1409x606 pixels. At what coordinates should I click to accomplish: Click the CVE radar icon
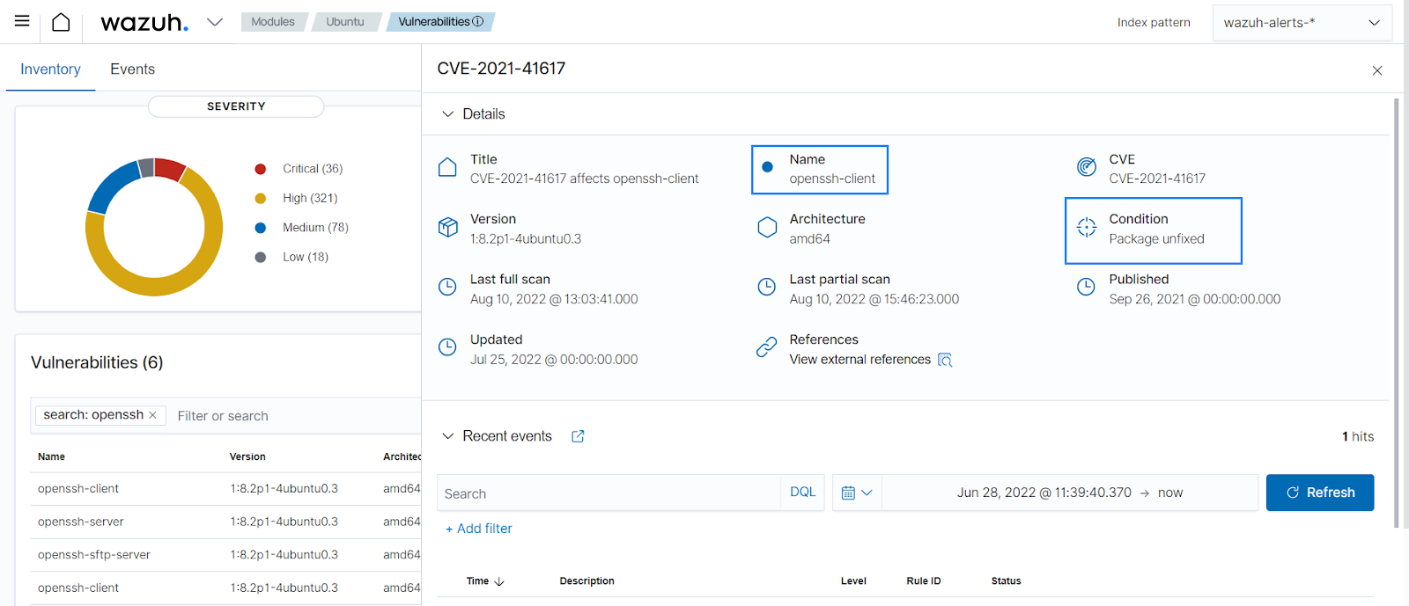1087,167
